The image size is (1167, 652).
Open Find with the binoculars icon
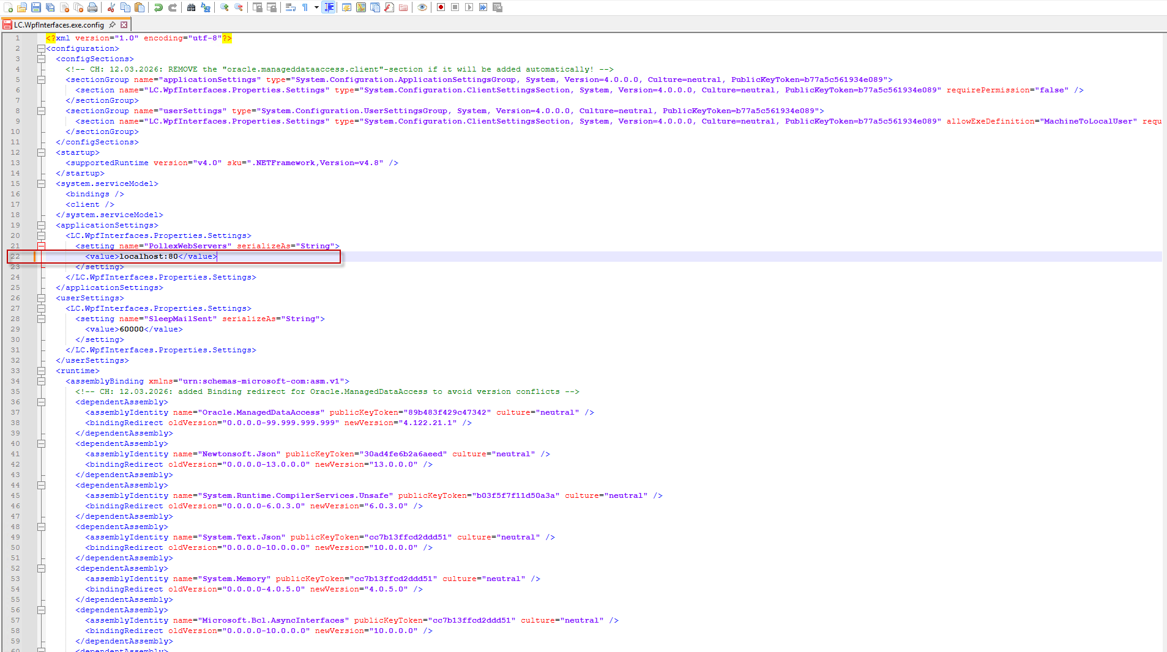coord(192,7)
